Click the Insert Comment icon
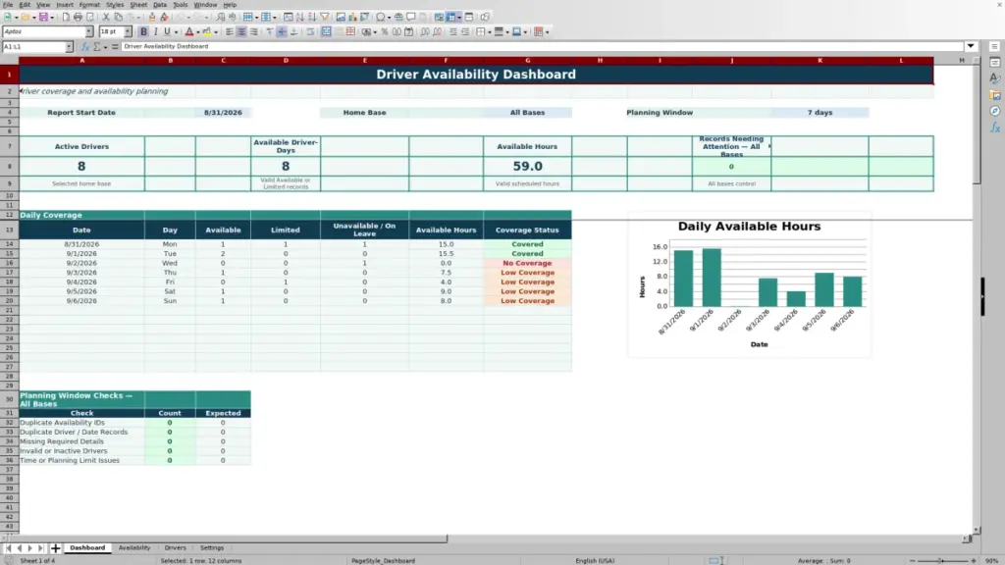Image resolution: width=1005 pixels, height=565 pixels. (411, 17)
